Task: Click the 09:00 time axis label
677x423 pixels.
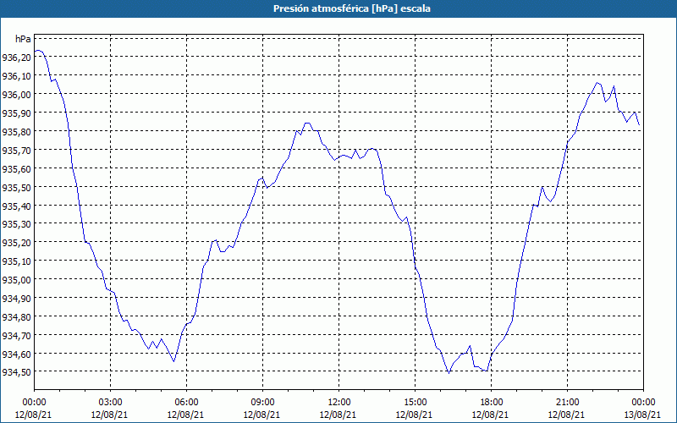Action: click(262, 402)
